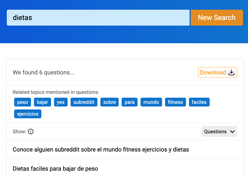Image resolution: width=248 pixels, height=178 pixels.
Task: Select the bajar topic tag
Action: click(x=43, y=102)
